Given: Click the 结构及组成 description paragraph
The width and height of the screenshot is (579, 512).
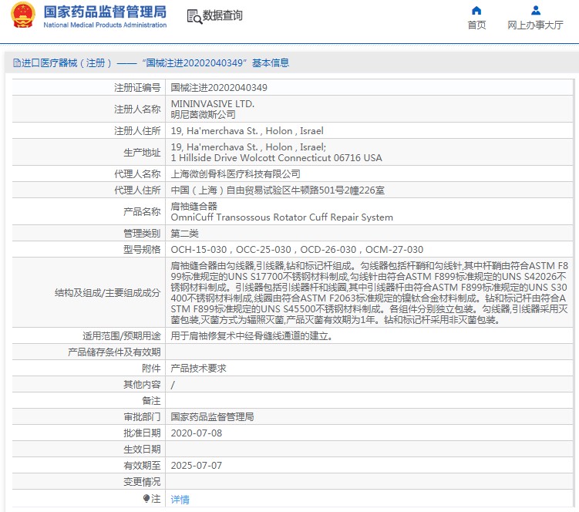Looking at the screenshot, I should tap(369, 292).
